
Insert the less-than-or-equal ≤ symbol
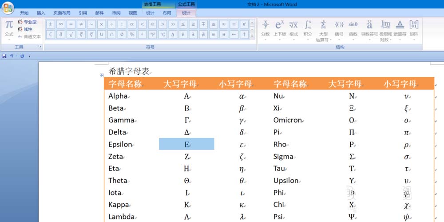[x=183, y=24]
